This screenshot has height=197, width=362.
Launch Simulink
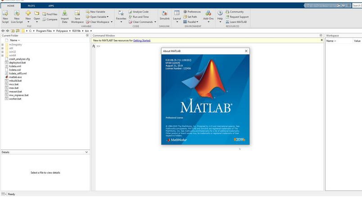pyautogui.click(x=165, y=16)
